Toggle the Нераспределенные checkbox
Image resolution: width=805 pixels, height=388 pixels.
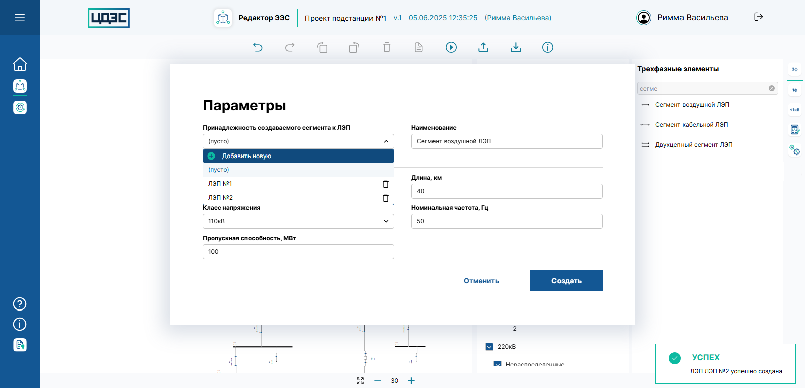(x=498, y=364)
